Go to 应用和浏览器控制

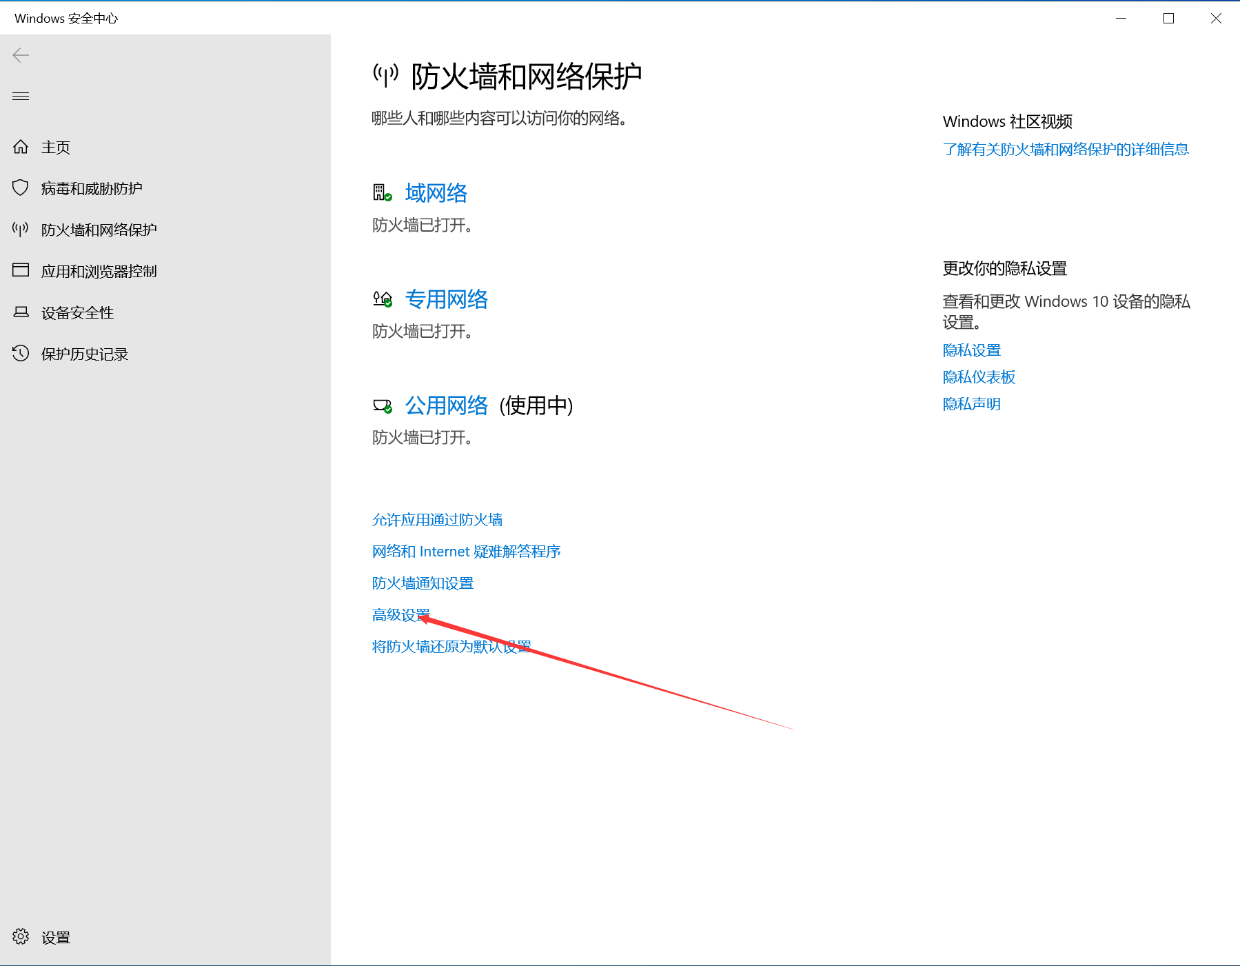99,272
